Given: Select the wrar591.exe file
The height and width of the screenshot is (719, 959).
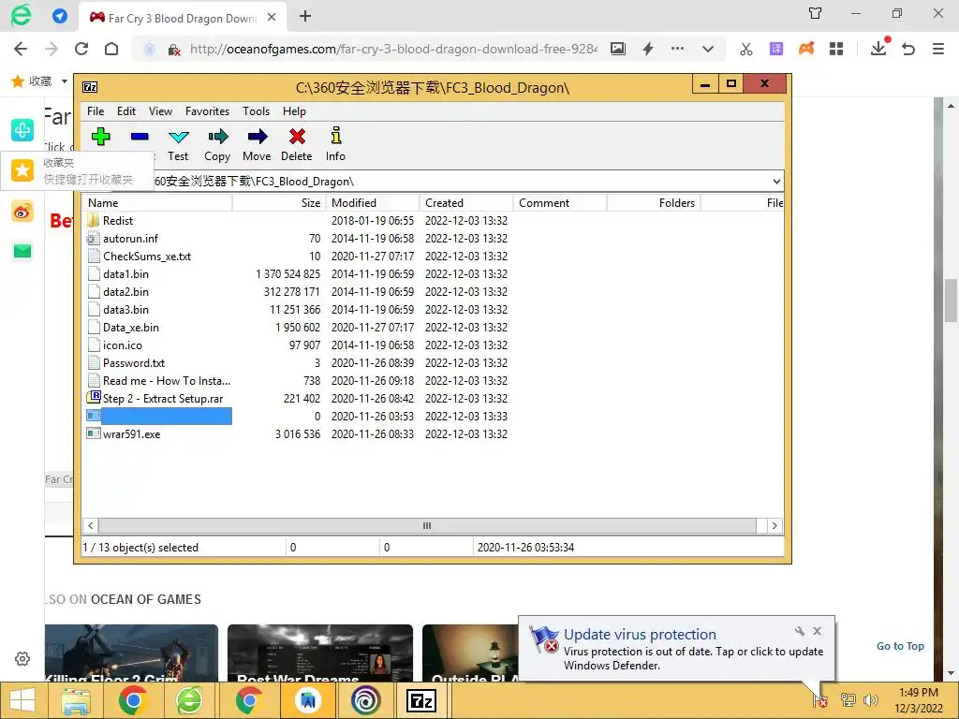Looking at the screenshot, I should coord(131,434).
